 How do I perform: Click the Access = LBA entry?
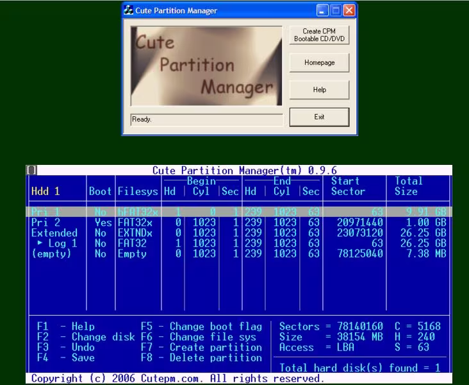pyautogui.click(x=317, y=347)
